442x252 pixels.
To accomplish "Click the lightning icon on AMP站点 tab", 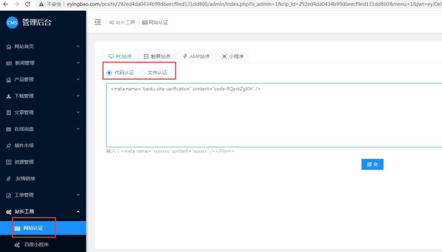I will coord(185,56).
